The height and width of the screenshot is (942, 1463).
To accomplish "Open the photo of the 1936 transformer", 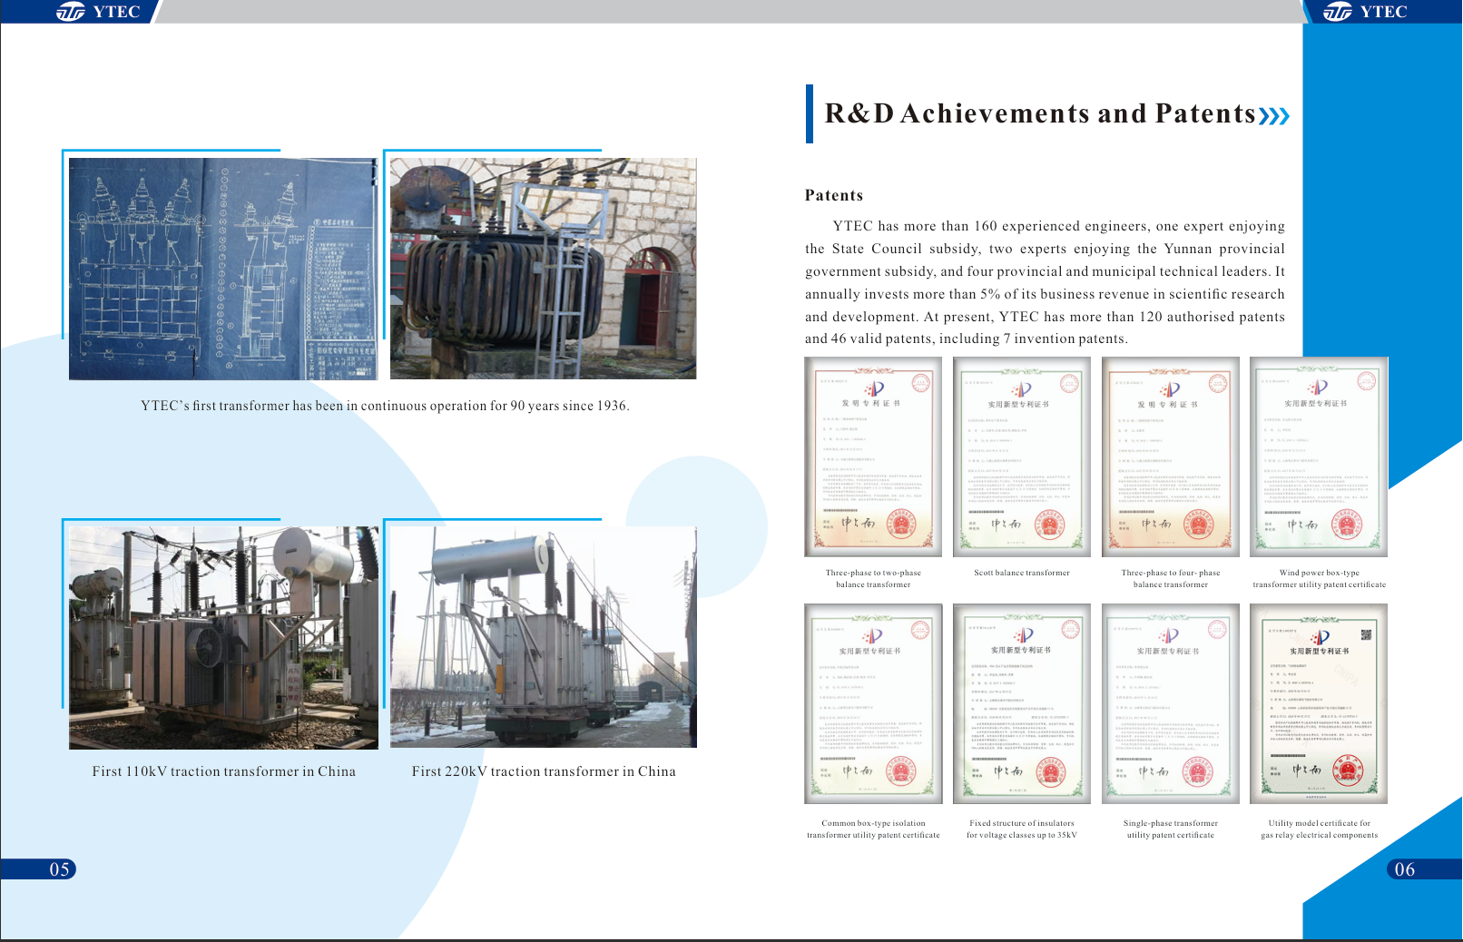I will click(x=543, y=269).
